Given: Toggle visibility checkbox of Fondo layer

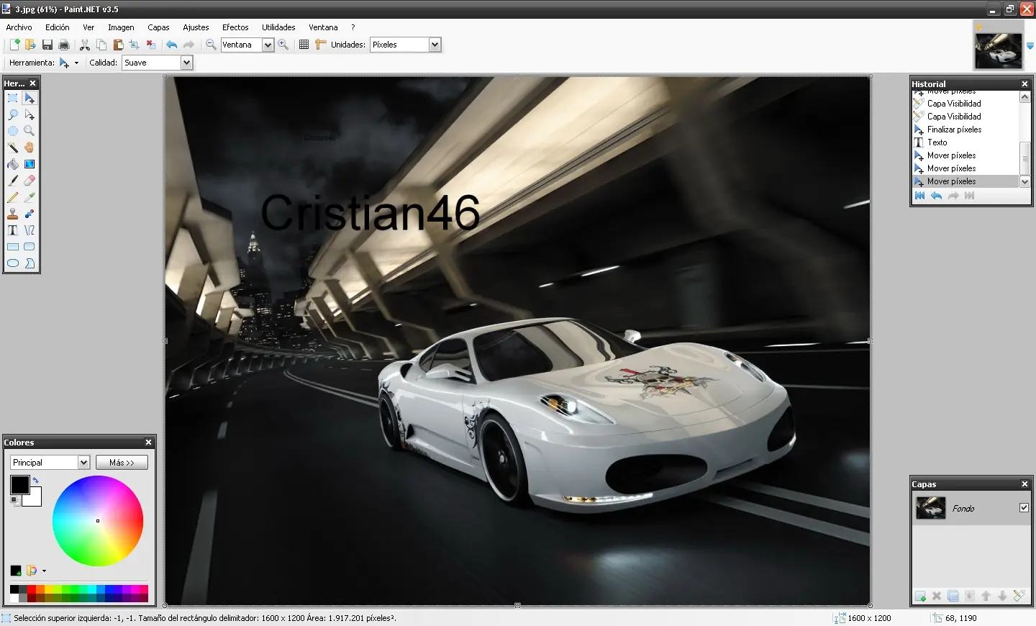Looking at the screenshot, I should point(1024,508).
